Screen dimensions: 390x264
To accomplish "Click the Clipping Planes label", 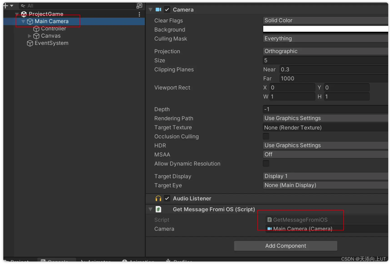I will point(174,69).
